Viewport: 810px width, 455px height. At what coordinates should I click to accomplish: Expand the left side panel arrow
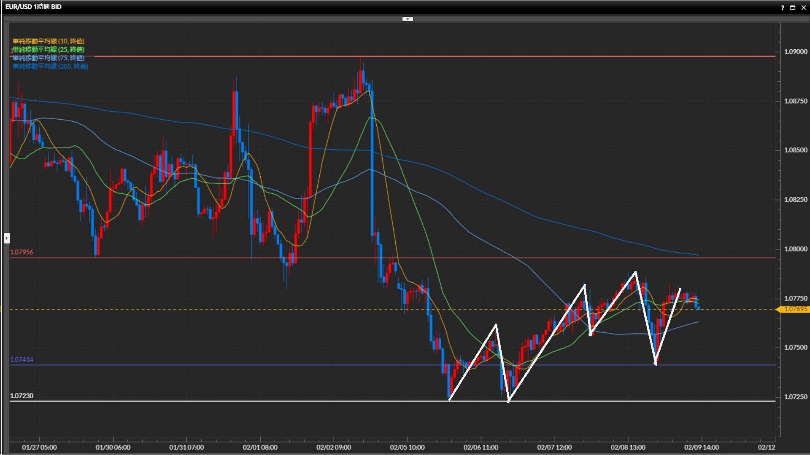7,238
